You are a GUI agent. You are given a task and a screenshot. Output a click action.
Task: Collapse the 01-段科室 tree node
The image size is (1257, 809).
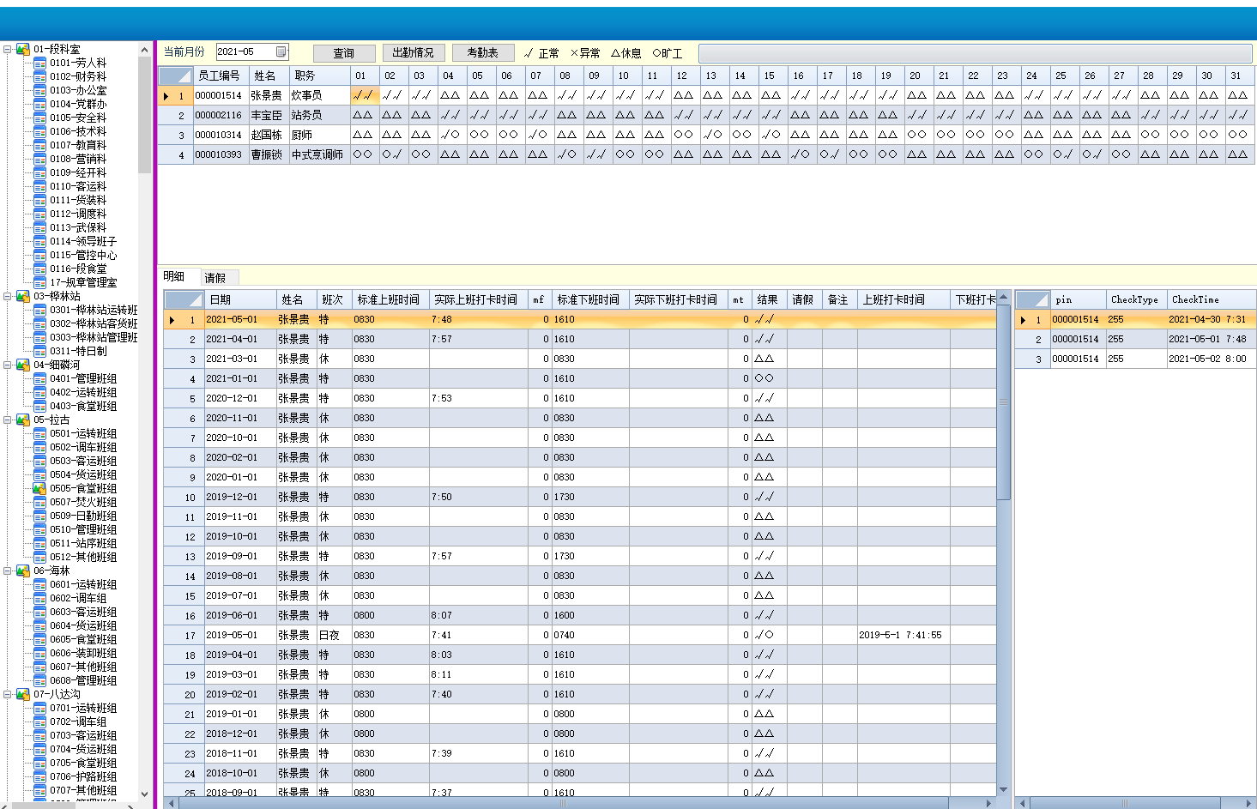click(8, 49)
